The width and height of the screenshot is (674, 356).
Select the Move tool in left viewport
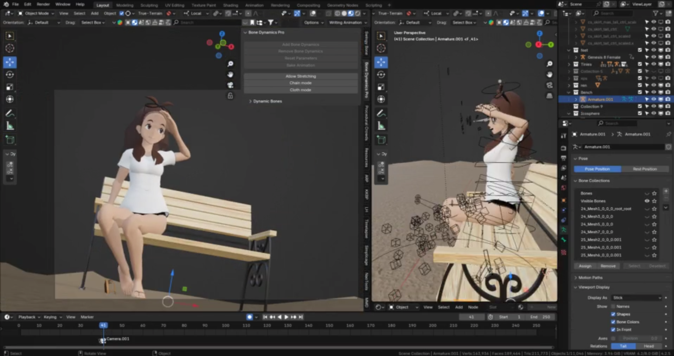coord(10,62)
